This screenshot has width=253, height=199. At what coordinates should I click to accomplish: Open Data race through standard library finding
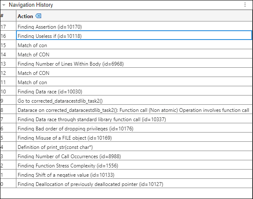(85, 119)
